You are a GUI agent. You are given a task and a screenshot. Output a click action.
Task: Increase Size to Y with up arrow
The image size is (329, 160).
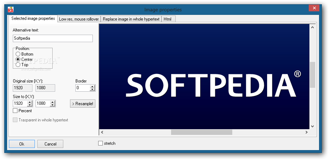53,102
